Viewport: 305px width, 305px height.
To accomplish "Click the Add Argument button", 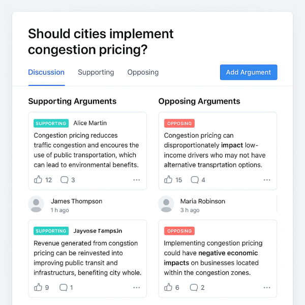I will point(249,72).
